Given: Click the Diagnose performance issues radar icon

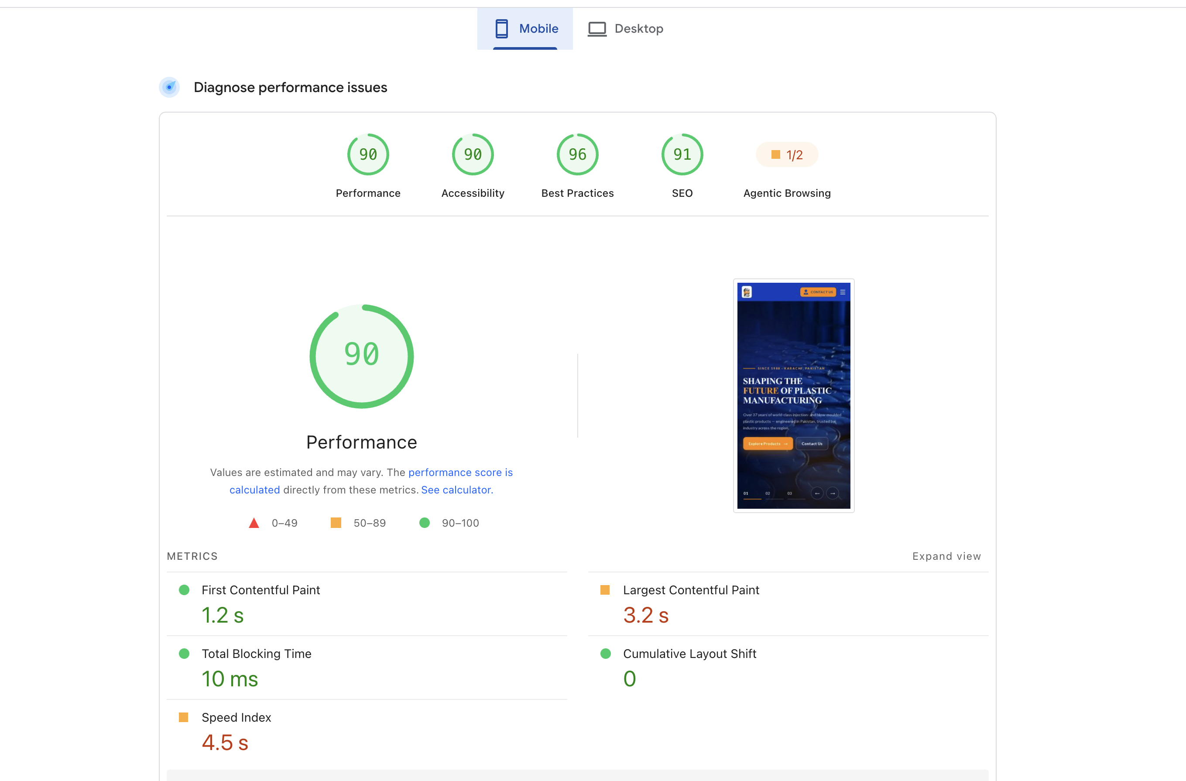Looking at the screenshot, I should (169, 87).
